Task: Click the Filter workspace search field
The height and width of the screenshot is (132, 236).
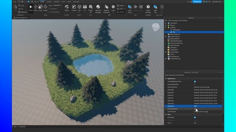Action: tap(193, 21)
